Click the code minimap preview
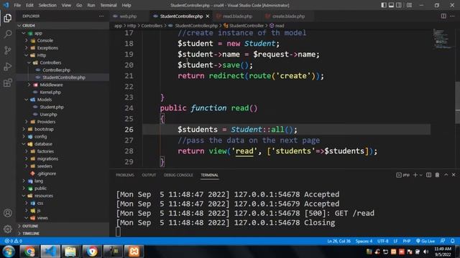This screenshot has width=460, height=258. [x=443, y=39]
